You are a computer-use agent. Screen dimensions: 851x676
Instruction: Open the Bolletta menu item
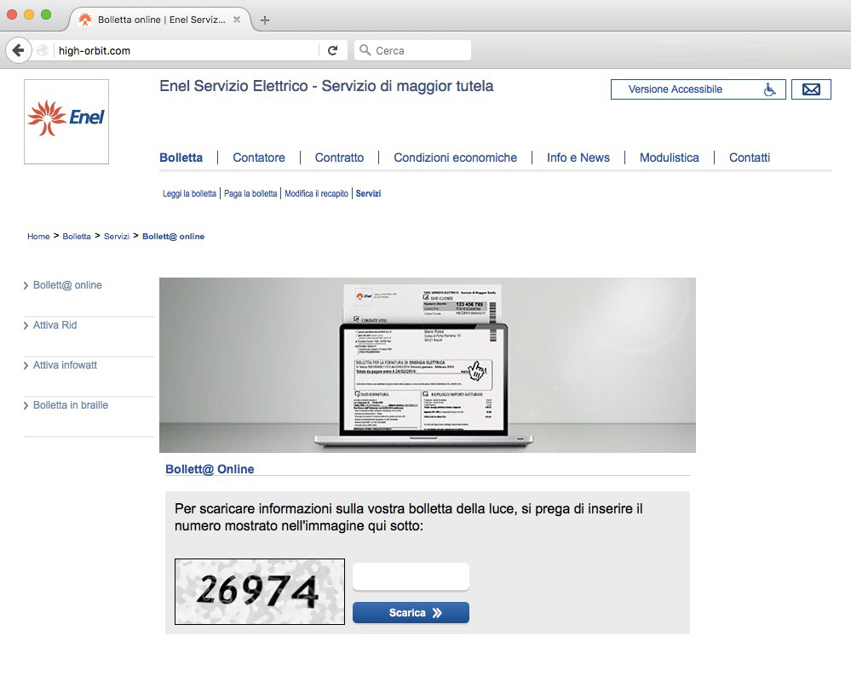pyautogui.click(x=181, y=158)
